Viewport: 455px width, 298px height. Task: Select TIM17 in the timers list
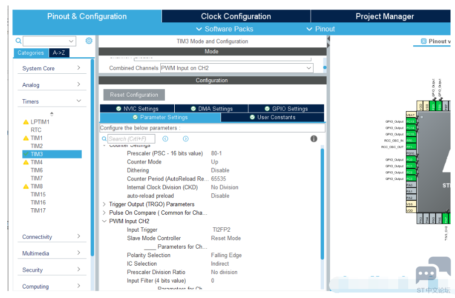pos(38,211)
